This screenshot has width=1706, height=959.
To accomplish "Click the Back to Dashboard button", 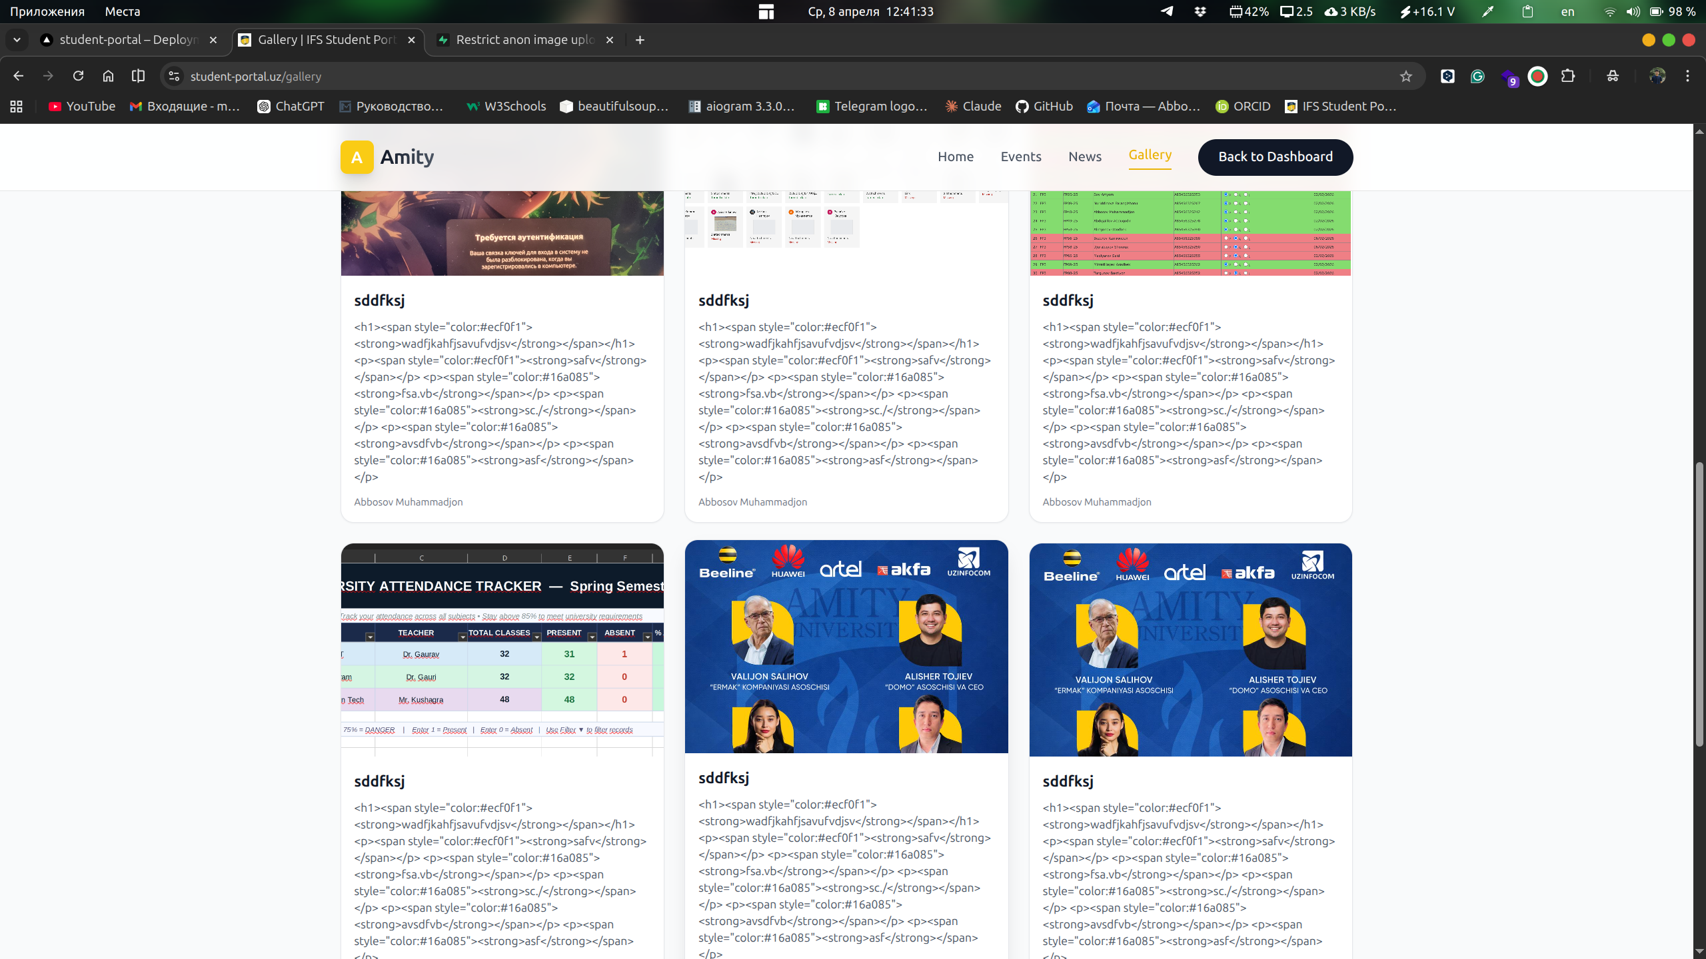I will (x=1275, y=157).
